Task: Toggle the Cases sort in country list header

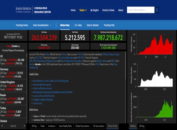Action: tap(9, 46)
